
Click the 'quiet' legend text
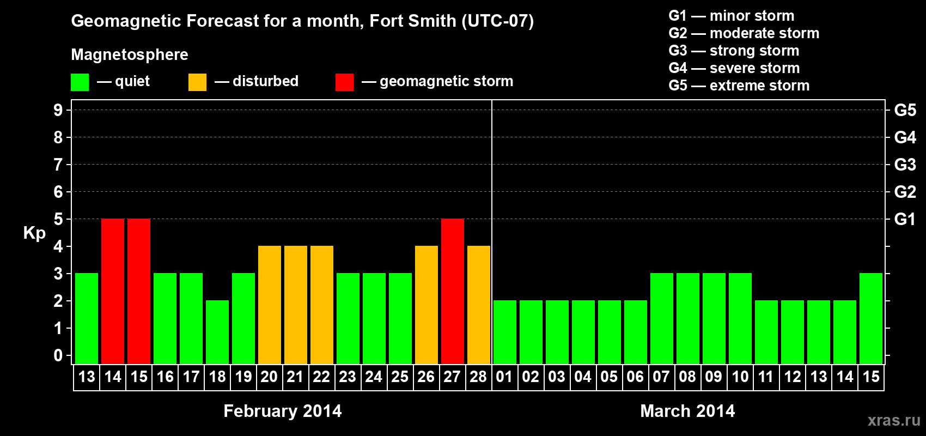tap(132, 82)
